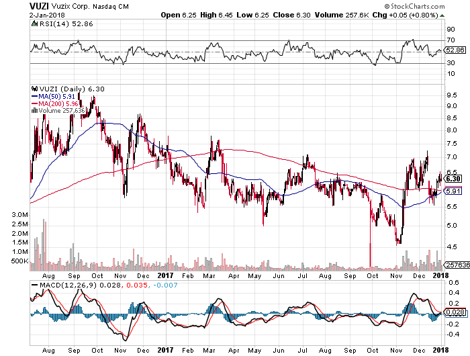470x356 pixels.
Task: Click the VUZI ticker symbol heading
Action: click(39, 6)
